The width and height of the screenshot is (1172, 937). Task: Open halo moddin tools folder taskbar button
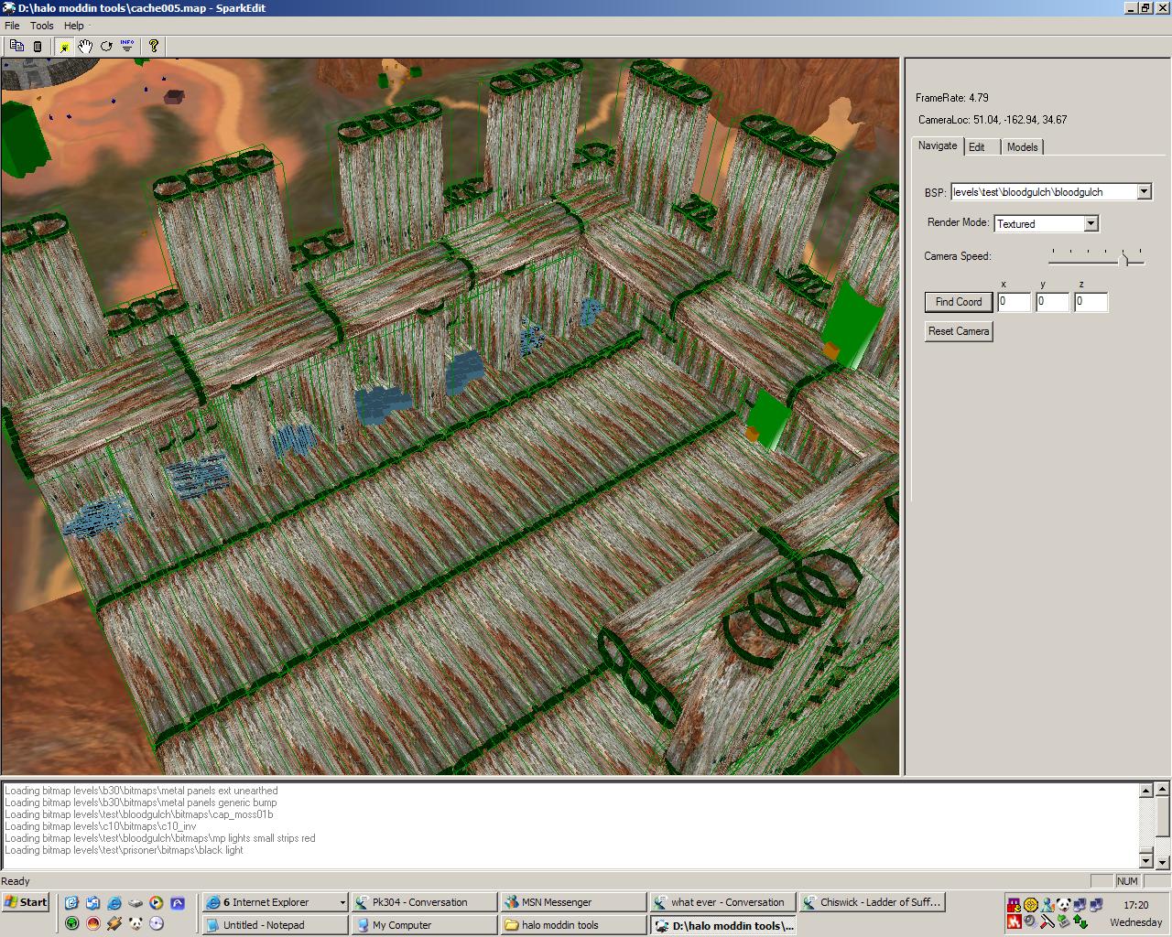(x=573, y=925)
